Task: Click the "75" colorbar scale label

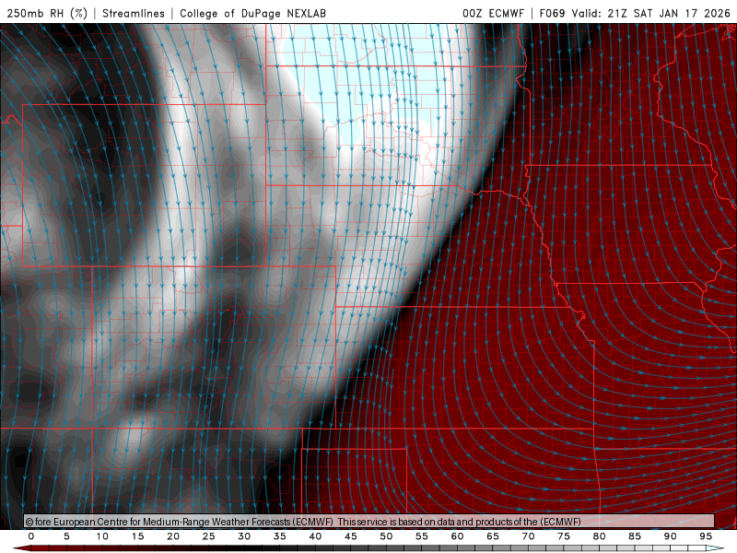Action: coord(564,536)
